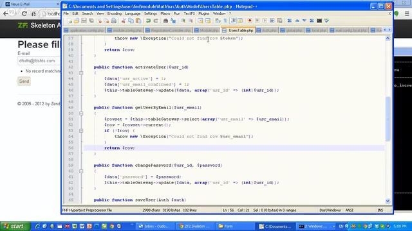This screenshot has height=231, width=412.
Task: Click the blue down-arrow toolbar icon
Action: [304, 21]
